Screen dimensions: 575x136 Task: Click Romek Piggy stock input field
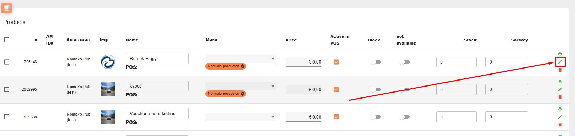tap(456, 62)
